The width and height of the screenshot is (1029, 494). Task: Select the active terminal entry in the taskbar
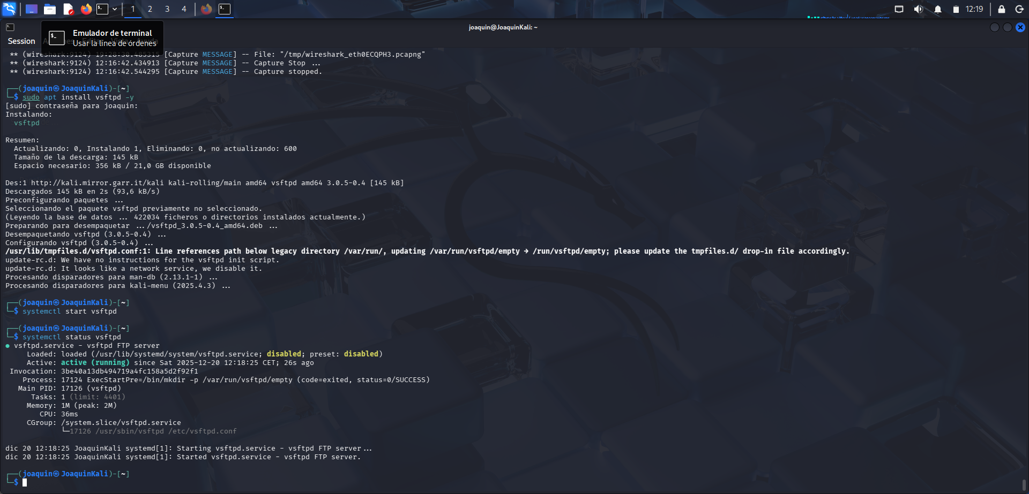coord(225,9)
